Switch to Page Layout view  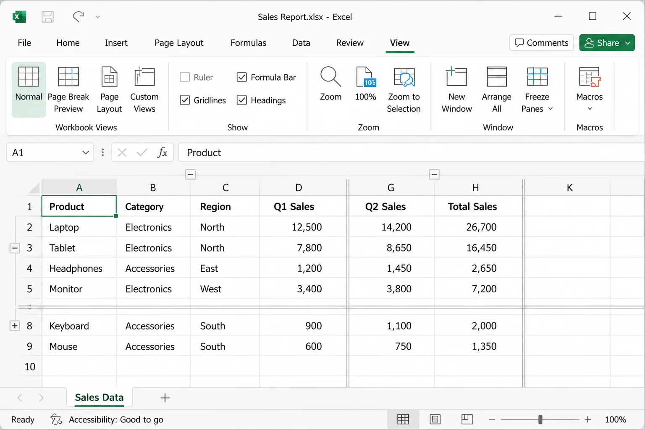(109, 89)
